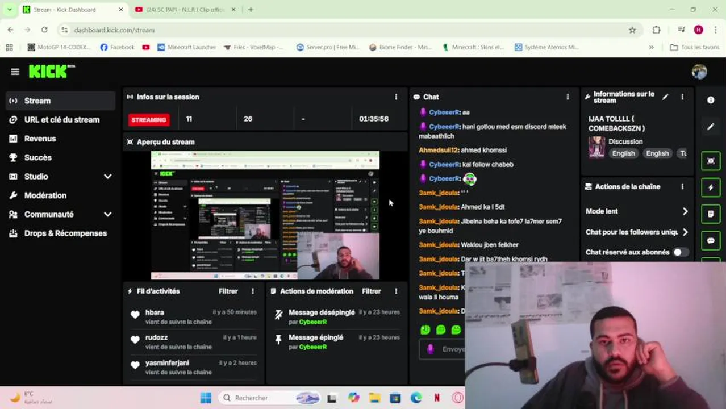Open File Explorer from the taskbar
The width and height of the screenshot is (726, 409).
[x=374, y=398]
